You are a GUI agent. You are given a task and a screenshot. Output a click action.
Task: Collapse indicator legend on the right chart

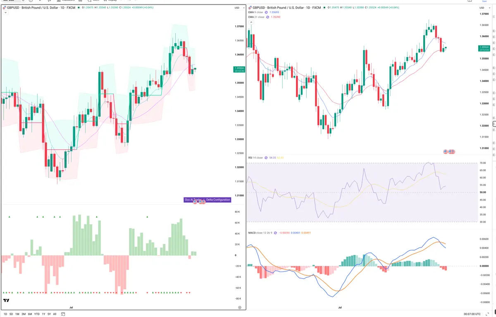point(250,22)
